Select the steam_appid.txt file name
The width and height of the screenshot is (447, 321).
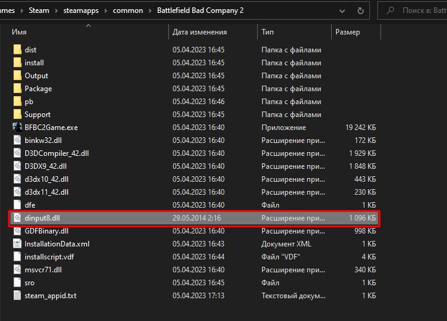coord(51,296)
